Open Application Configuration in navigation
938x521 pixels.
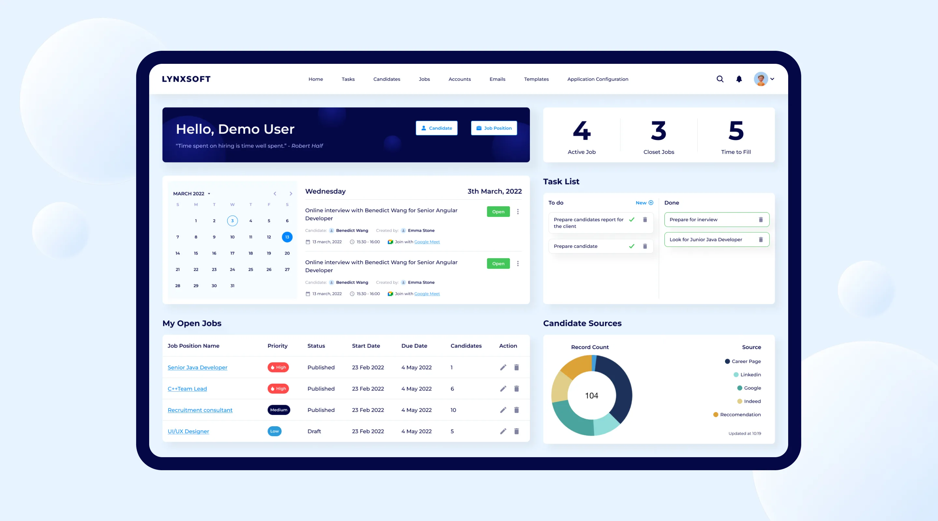point(598,79)
